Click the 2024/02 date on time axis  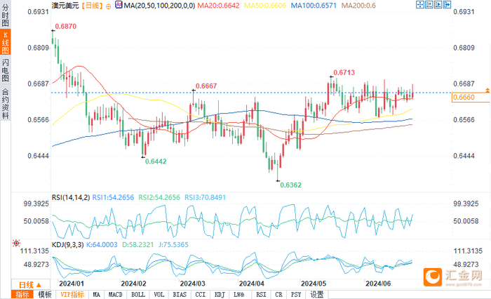[x=133, y=284]
